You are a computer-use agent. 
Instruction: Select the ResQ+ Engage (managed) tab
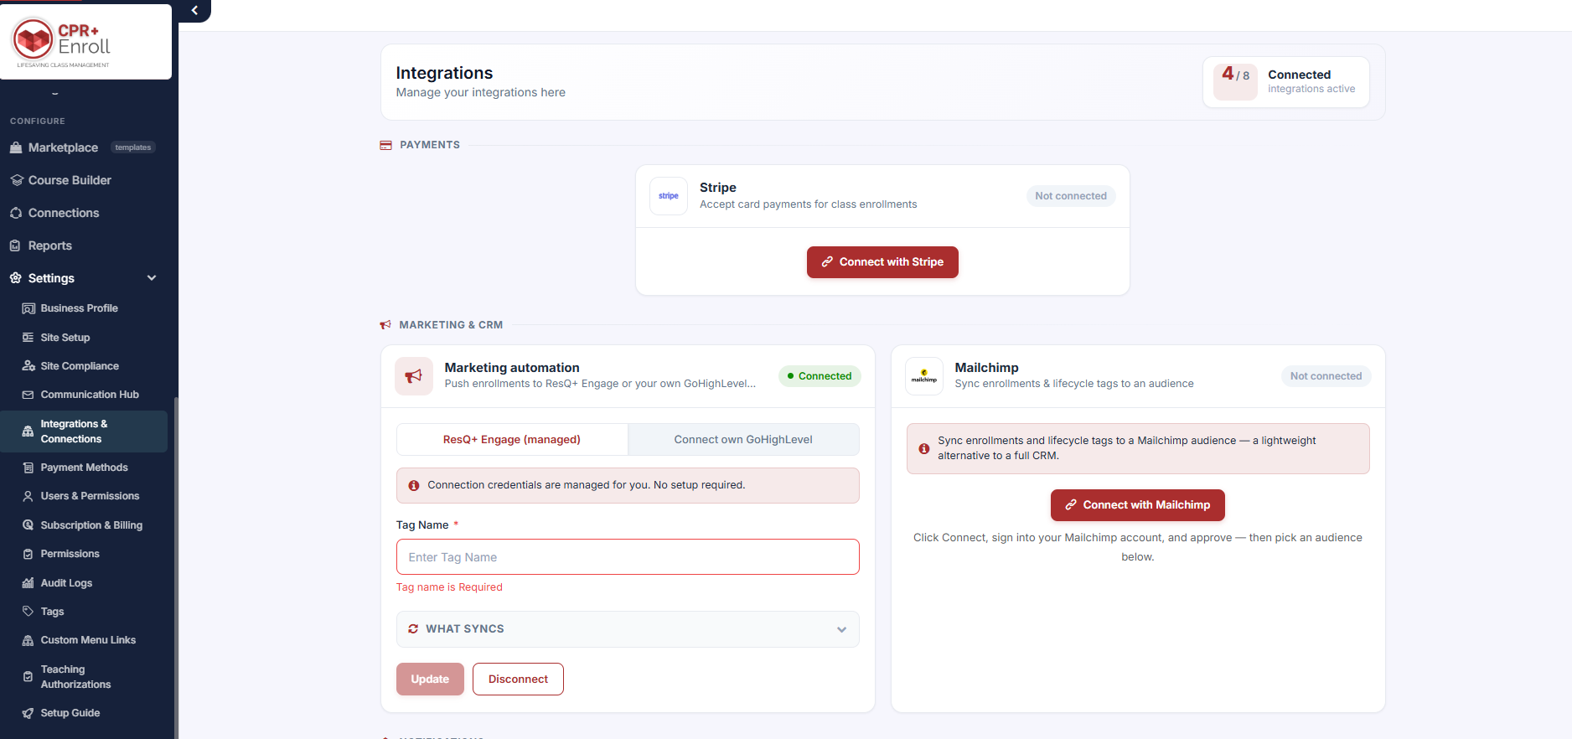512,440
